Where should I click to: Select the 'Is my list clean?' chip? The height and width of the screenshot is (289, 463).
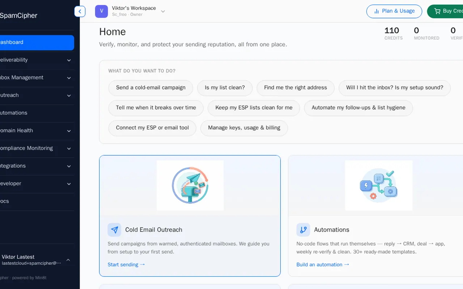225,88
